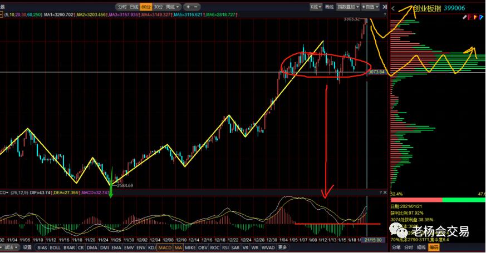Toggle the KDJ indicator

[x=152, y=247]
